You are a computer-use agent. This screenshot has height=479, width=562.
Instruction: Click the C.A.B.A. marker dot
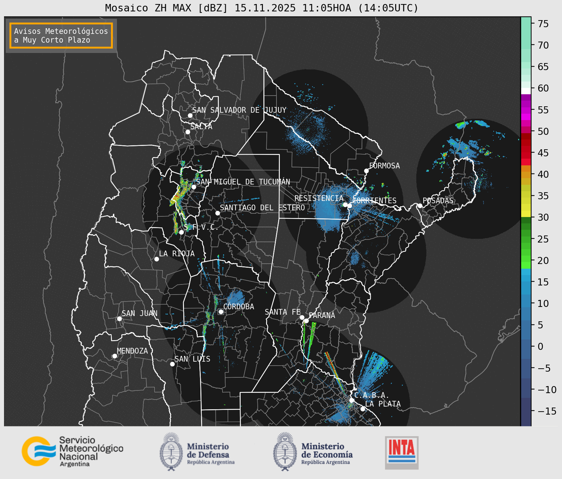(x=352, y=400)
